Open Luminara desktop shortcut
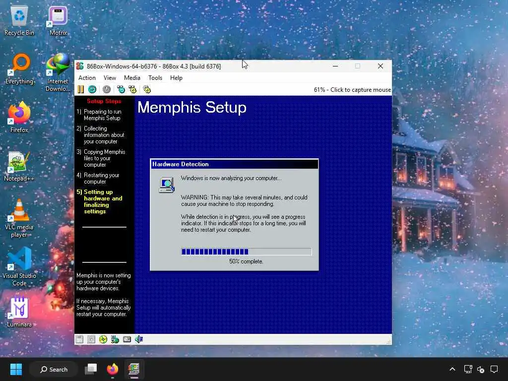 [19, 313]
